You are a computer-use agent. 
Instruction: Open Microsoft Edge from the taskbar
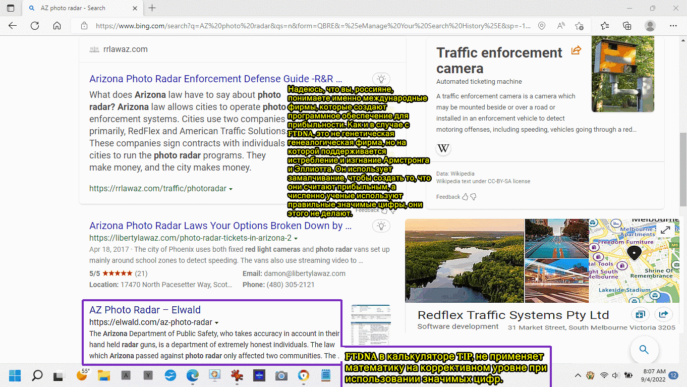click(x=193, y=375)
